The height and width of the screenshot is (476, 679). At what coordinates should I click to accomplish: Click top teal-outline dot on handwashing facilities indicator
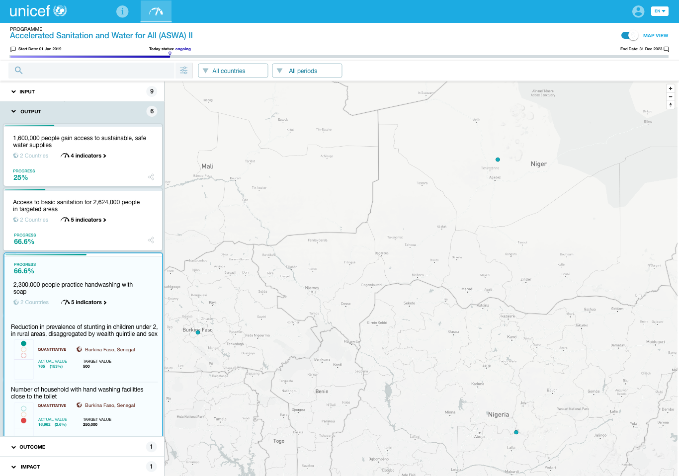pos(23,409)
